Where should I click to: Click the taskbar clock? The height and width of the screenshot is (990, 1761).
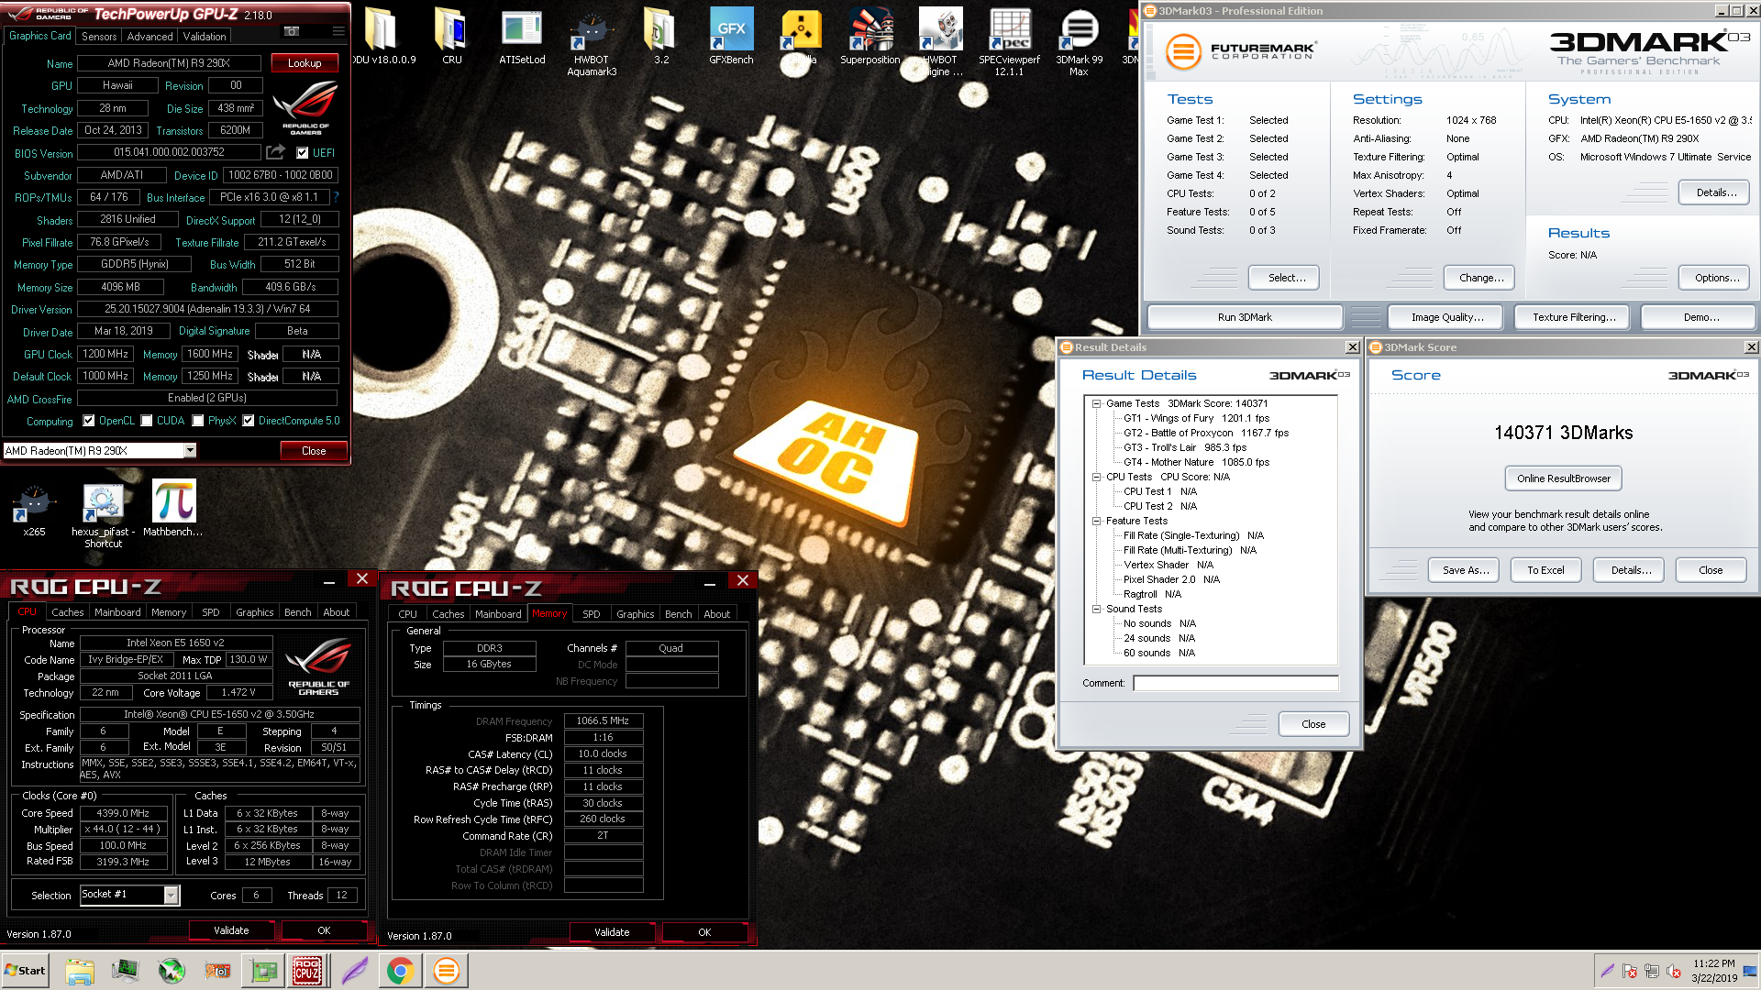click(x=1714, y=971)
